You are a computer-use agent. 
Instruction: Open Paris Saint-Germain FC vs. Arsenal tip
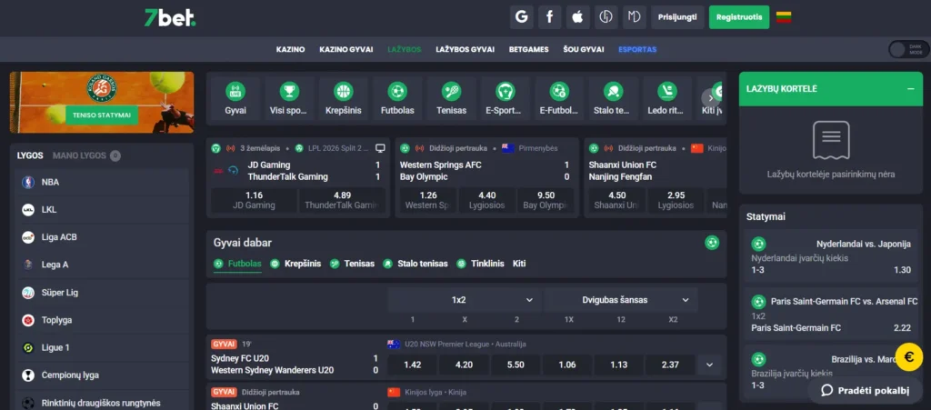(831, 315)
